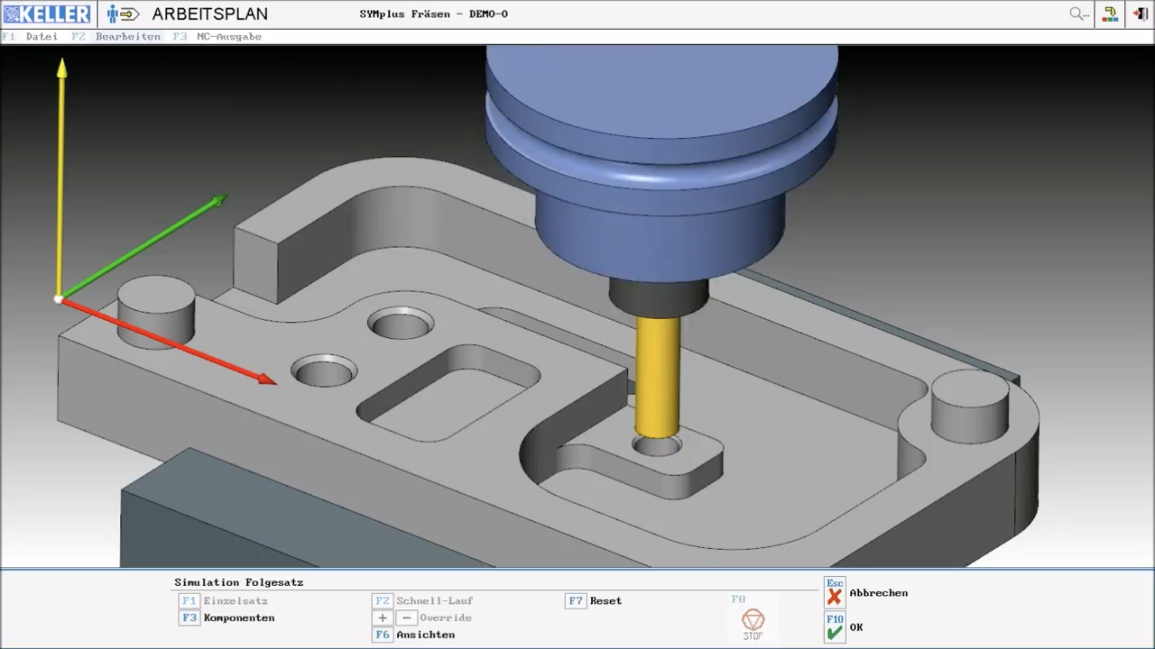Click the operating mode person-arrow icon
This screenshot has height=649, width=1155.
(x=123, y=14)
